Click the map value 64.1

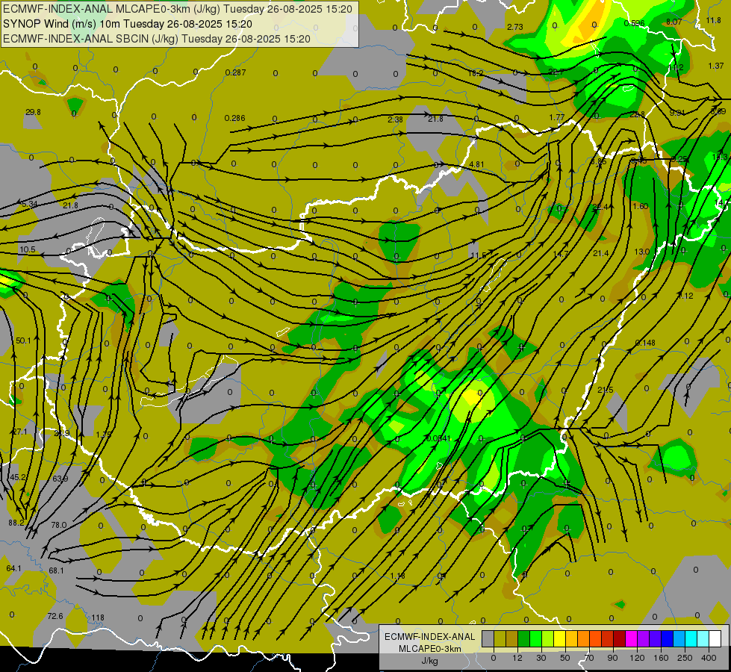click(x=14, y=568)
